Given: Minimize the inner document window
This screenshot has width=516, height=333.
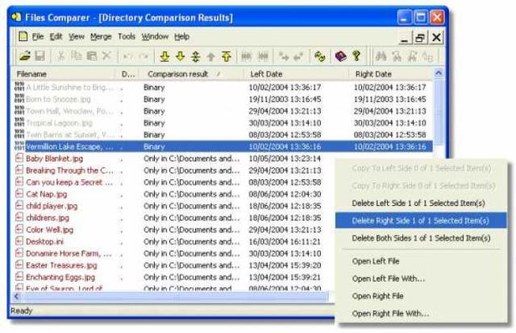Looking at the screenshot, I should 405,38.
